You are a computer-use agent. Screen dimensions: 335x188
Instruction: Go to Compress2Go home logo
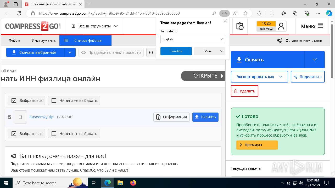tap(33, 26)
